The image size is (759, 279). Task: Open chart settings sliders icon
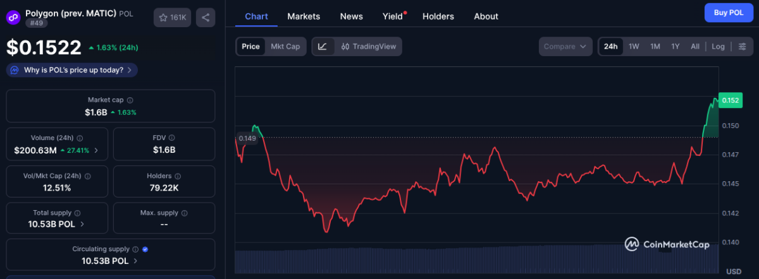(743, 46)
